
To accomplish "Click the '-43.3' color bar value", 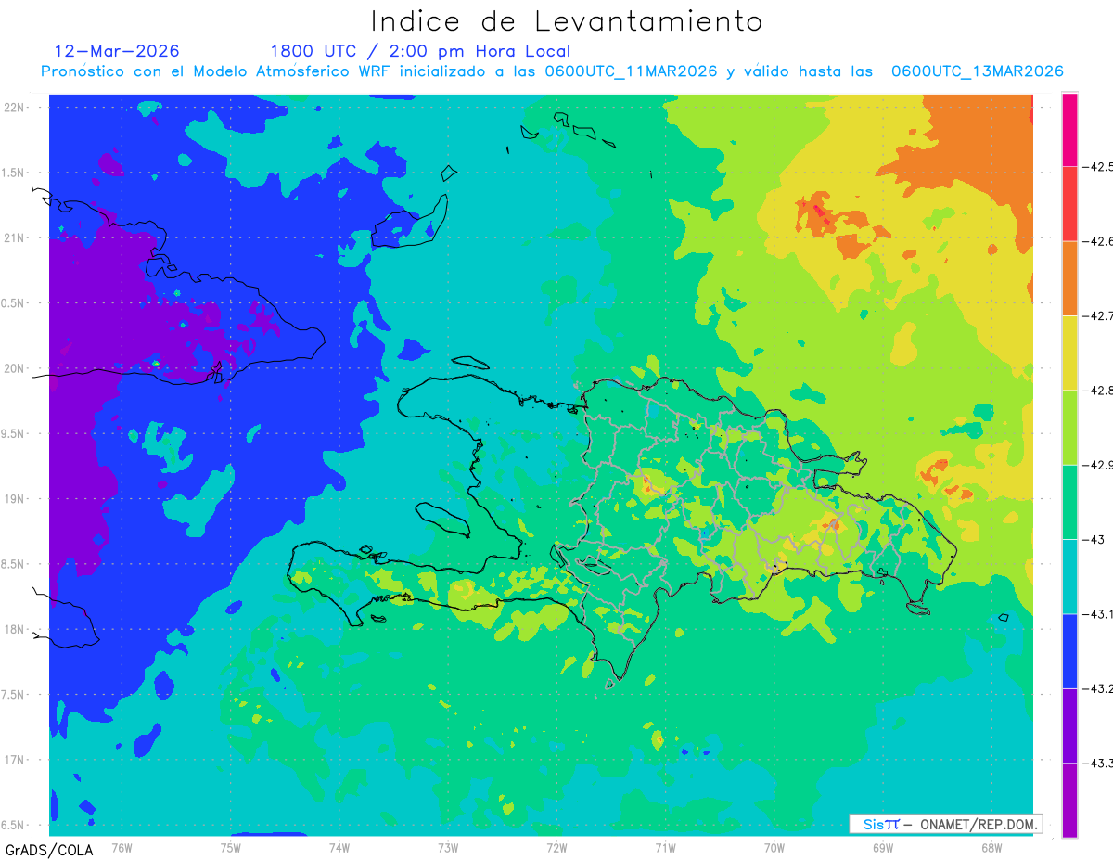I will pyautogui.click(x=1099, y=763).
